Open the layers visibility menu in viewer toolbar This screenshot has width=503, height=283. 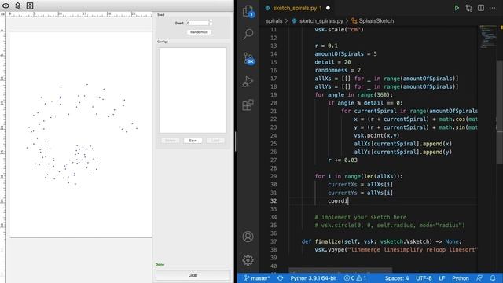(x=18, y=6)
